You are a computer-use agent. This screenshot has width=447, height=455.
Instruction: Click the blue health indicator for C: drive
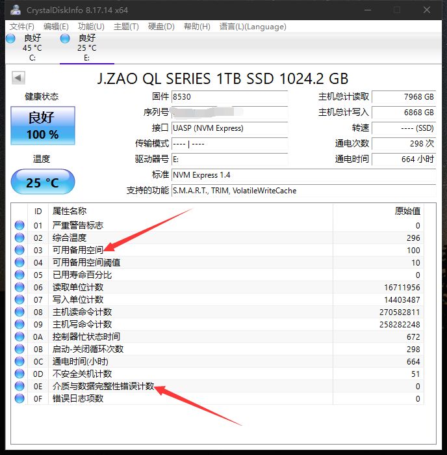pos(10,38)
